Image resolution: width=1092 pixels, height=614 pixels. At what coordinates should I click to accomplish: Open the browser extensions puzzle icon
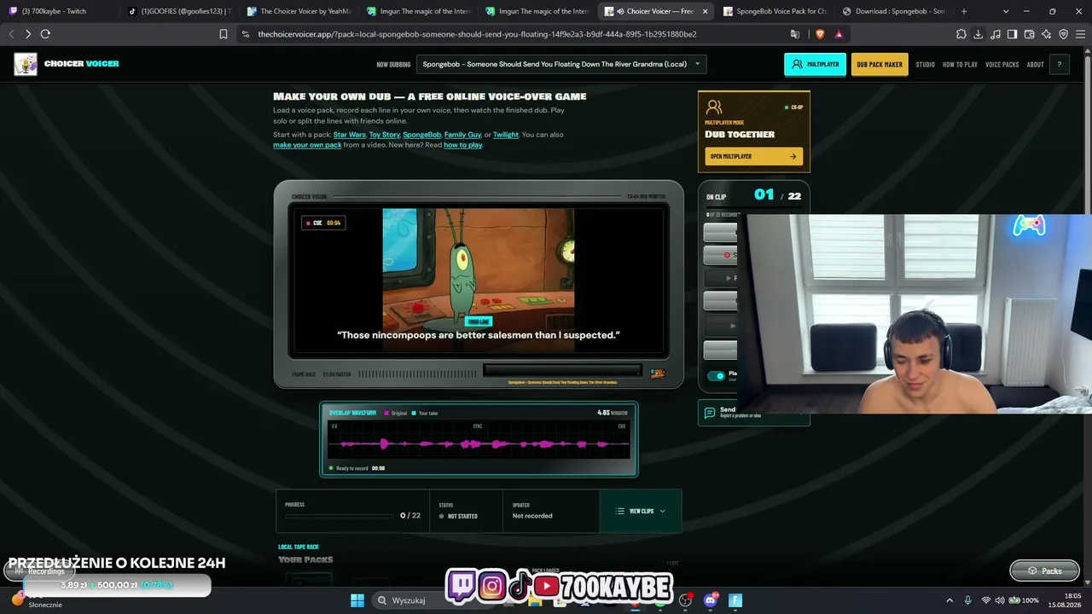961,34
